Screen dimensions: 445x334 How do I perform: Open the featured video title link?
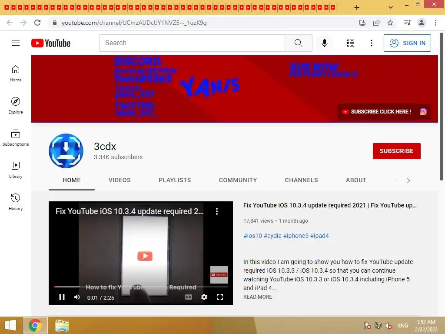point(330,205)
